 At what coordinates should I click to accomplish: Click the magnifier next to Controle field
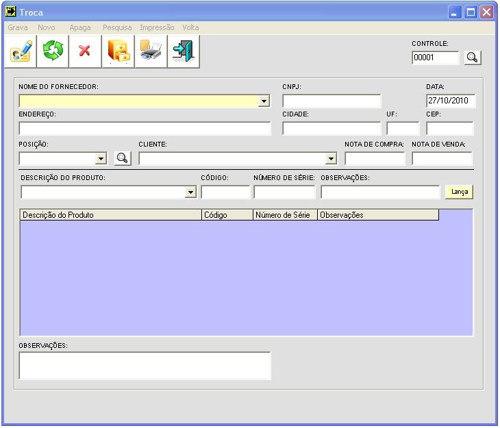pyautogui.click(x=473, y=58)
